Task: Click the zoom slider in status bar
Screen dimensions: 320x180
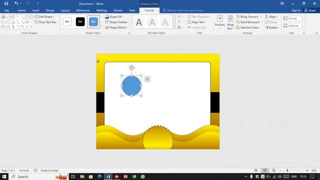Action: (x=293, y=170)
